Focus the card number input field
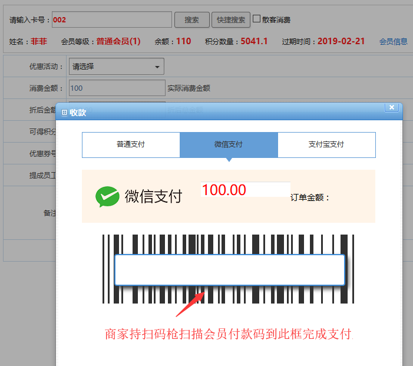 (x=112, y=19)
